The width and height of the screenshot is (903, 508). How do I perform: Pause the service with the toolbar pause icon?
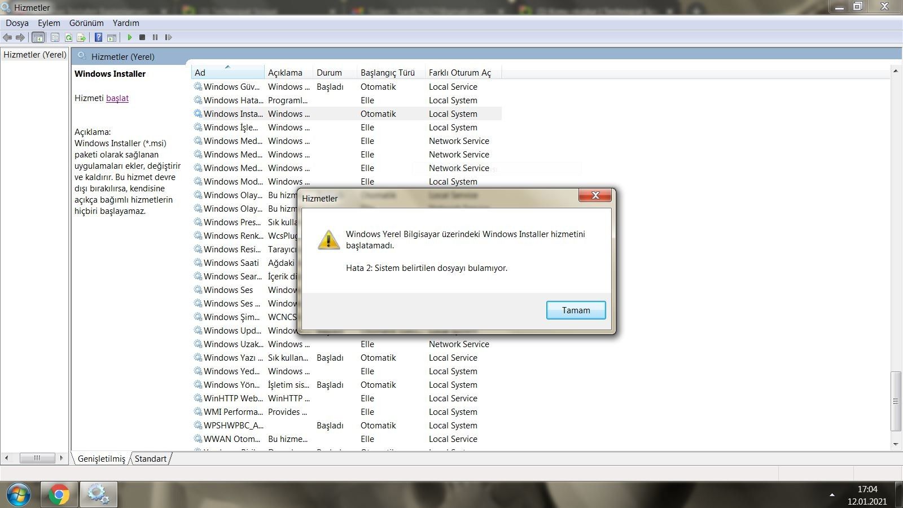pos(155,37)
